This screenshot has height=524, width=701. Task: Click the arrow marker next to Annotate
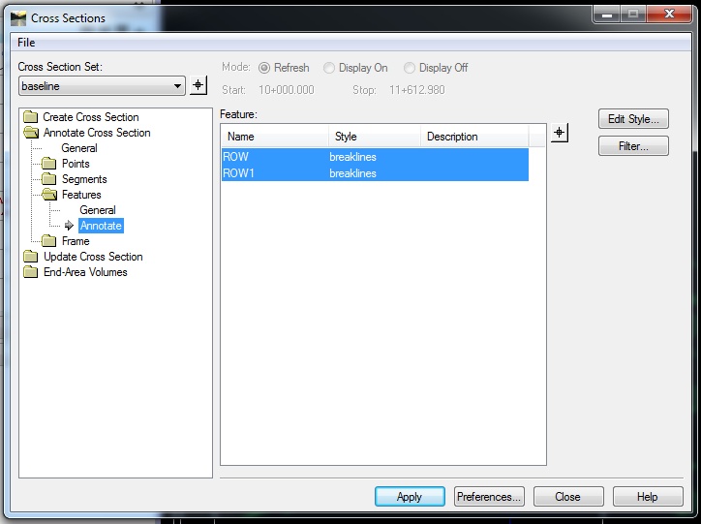69,226
